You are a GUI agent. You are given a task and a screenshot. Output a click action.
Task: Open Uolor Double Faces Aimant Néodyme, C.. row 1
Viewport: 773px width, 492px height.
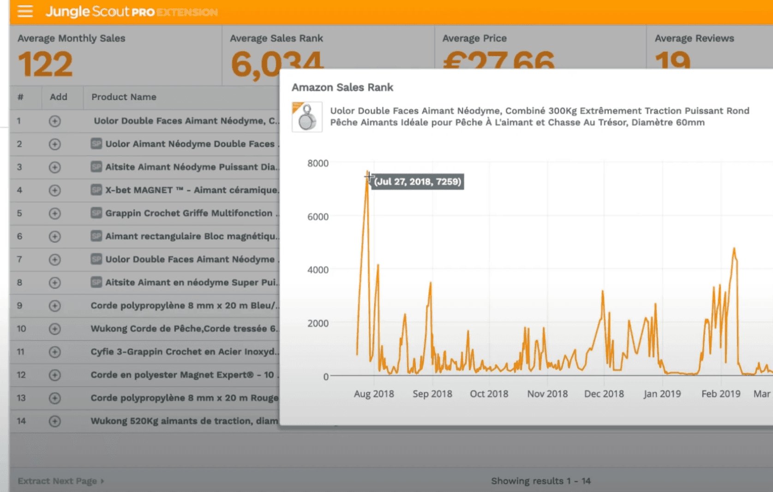tap(186, 121)
